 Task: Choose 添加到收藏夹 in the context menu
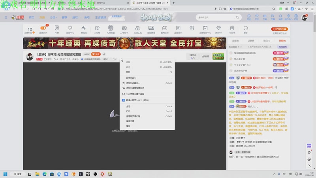pyautogui.click(x=147, y=83)
